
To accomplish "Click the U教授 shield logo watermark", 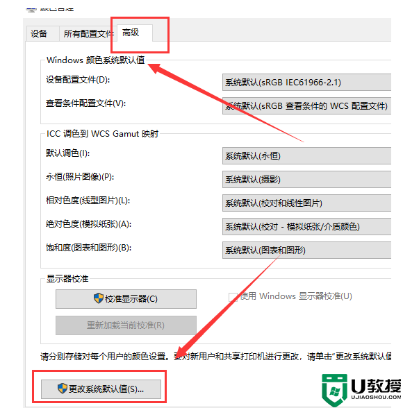I will tap(334, 390).
